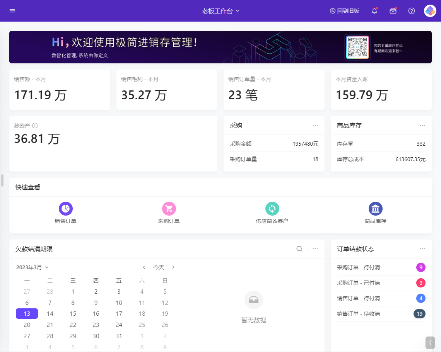Image resolution: width=441 pixels, height=352 pixels.
Task: Click the mailbox icon next to the bell
Action: click(393, 10)
